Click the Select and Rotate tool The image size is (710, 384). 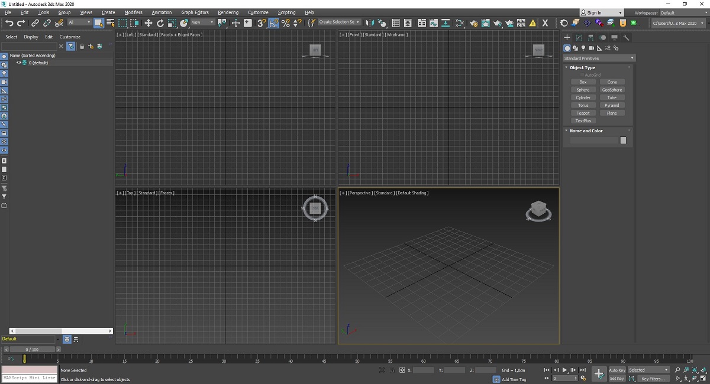160,23
